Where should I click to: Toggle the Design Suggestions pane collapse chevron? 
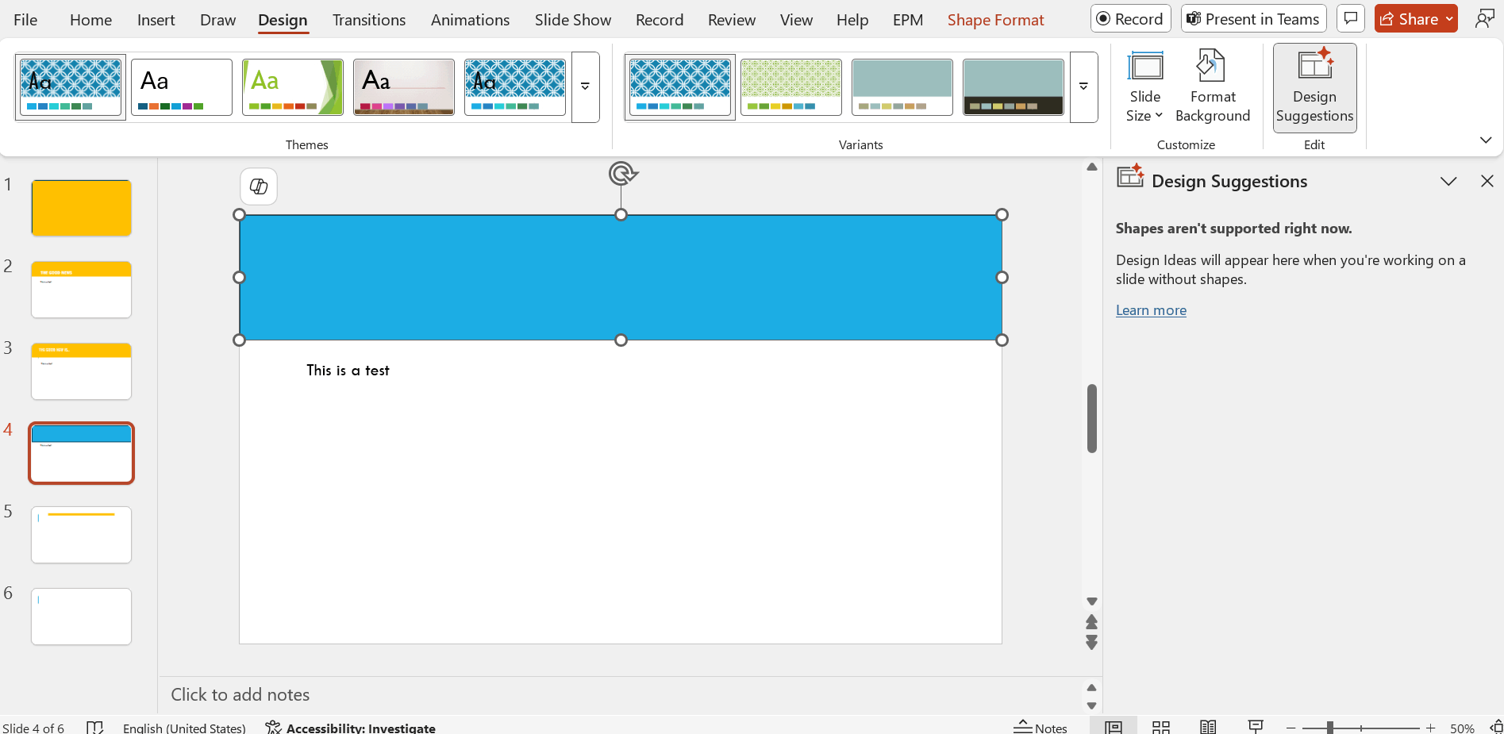(1448, 181)
